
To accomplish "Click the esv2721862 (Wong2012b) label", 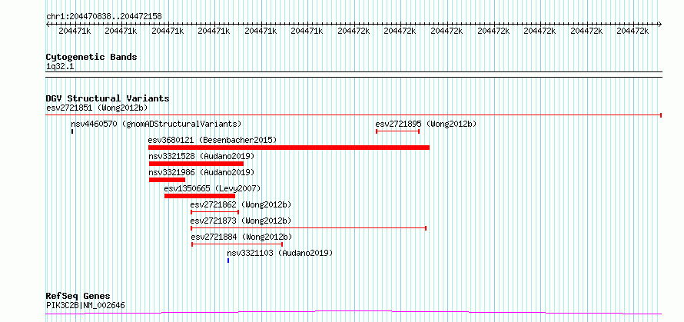I will tap(241, 204).
